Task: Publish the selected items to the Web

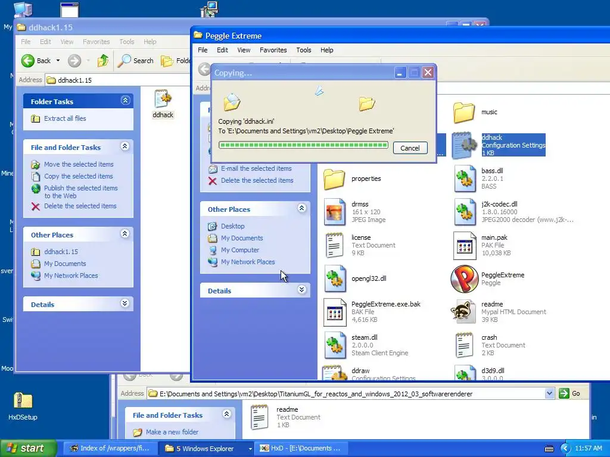Action: [80, 192]
